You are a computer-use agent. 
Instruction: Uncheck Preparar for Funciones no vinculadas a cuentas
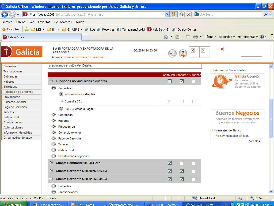(x=182, y=81)
